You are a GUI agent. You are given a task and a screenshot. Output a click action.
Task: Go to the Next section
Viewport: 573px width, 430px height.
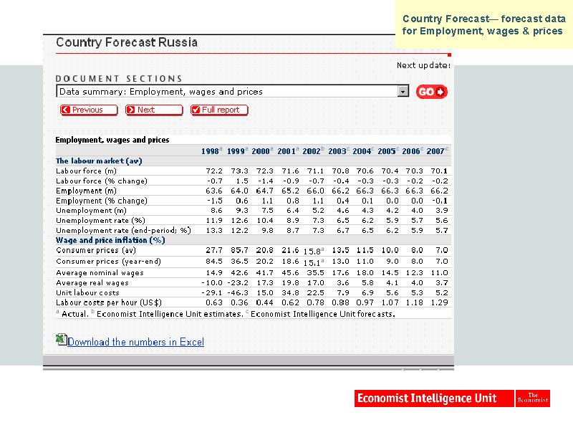click(x=154, y=110)
